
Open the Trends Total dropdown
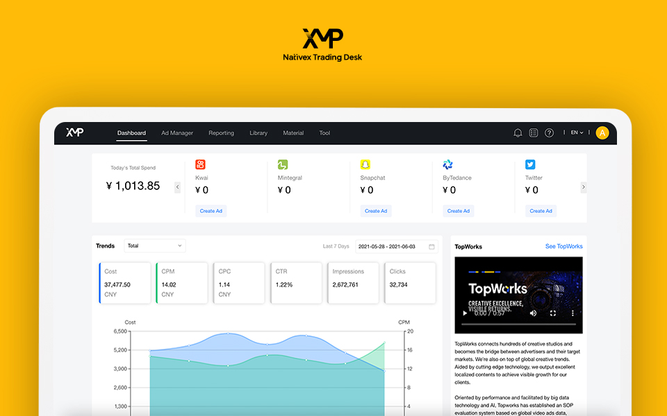click(155, 245)
